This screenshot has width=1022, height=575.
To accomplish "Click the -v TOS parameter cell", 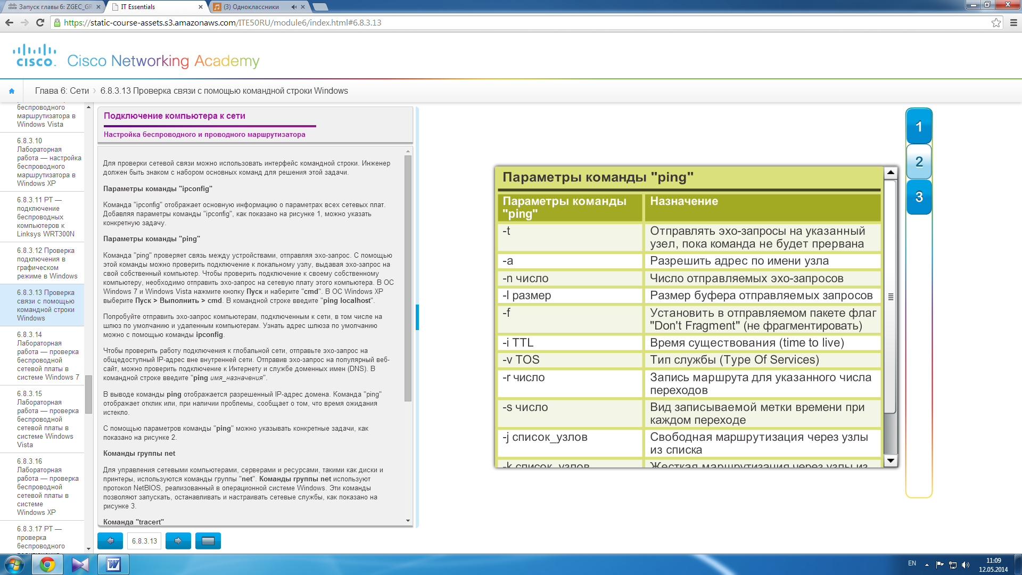I will coord(570,360).
